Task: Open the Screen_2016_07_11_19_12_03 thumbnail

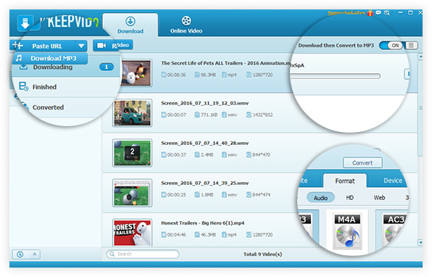Action: [x=133, y=113]
